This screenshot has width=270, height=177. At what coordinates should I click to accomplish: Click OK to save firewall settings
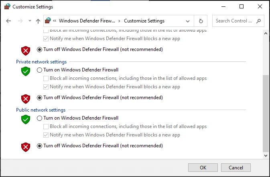[x=203, y=167]
